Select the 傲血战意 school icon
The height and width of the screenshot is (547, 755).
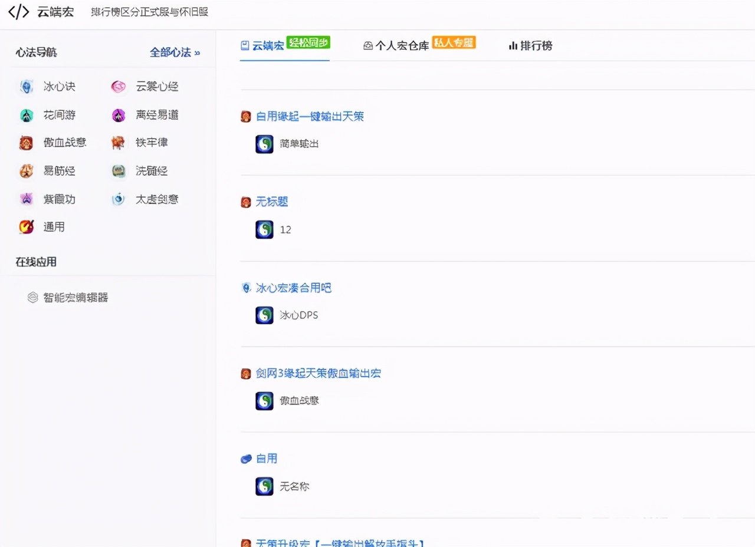point(26,142)
